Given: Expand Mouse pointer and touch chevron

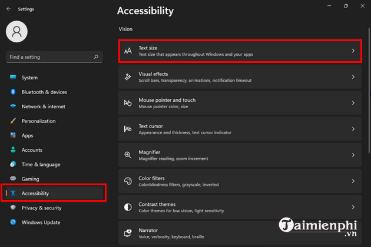Looking at the screenshot, I should [353, 103].
